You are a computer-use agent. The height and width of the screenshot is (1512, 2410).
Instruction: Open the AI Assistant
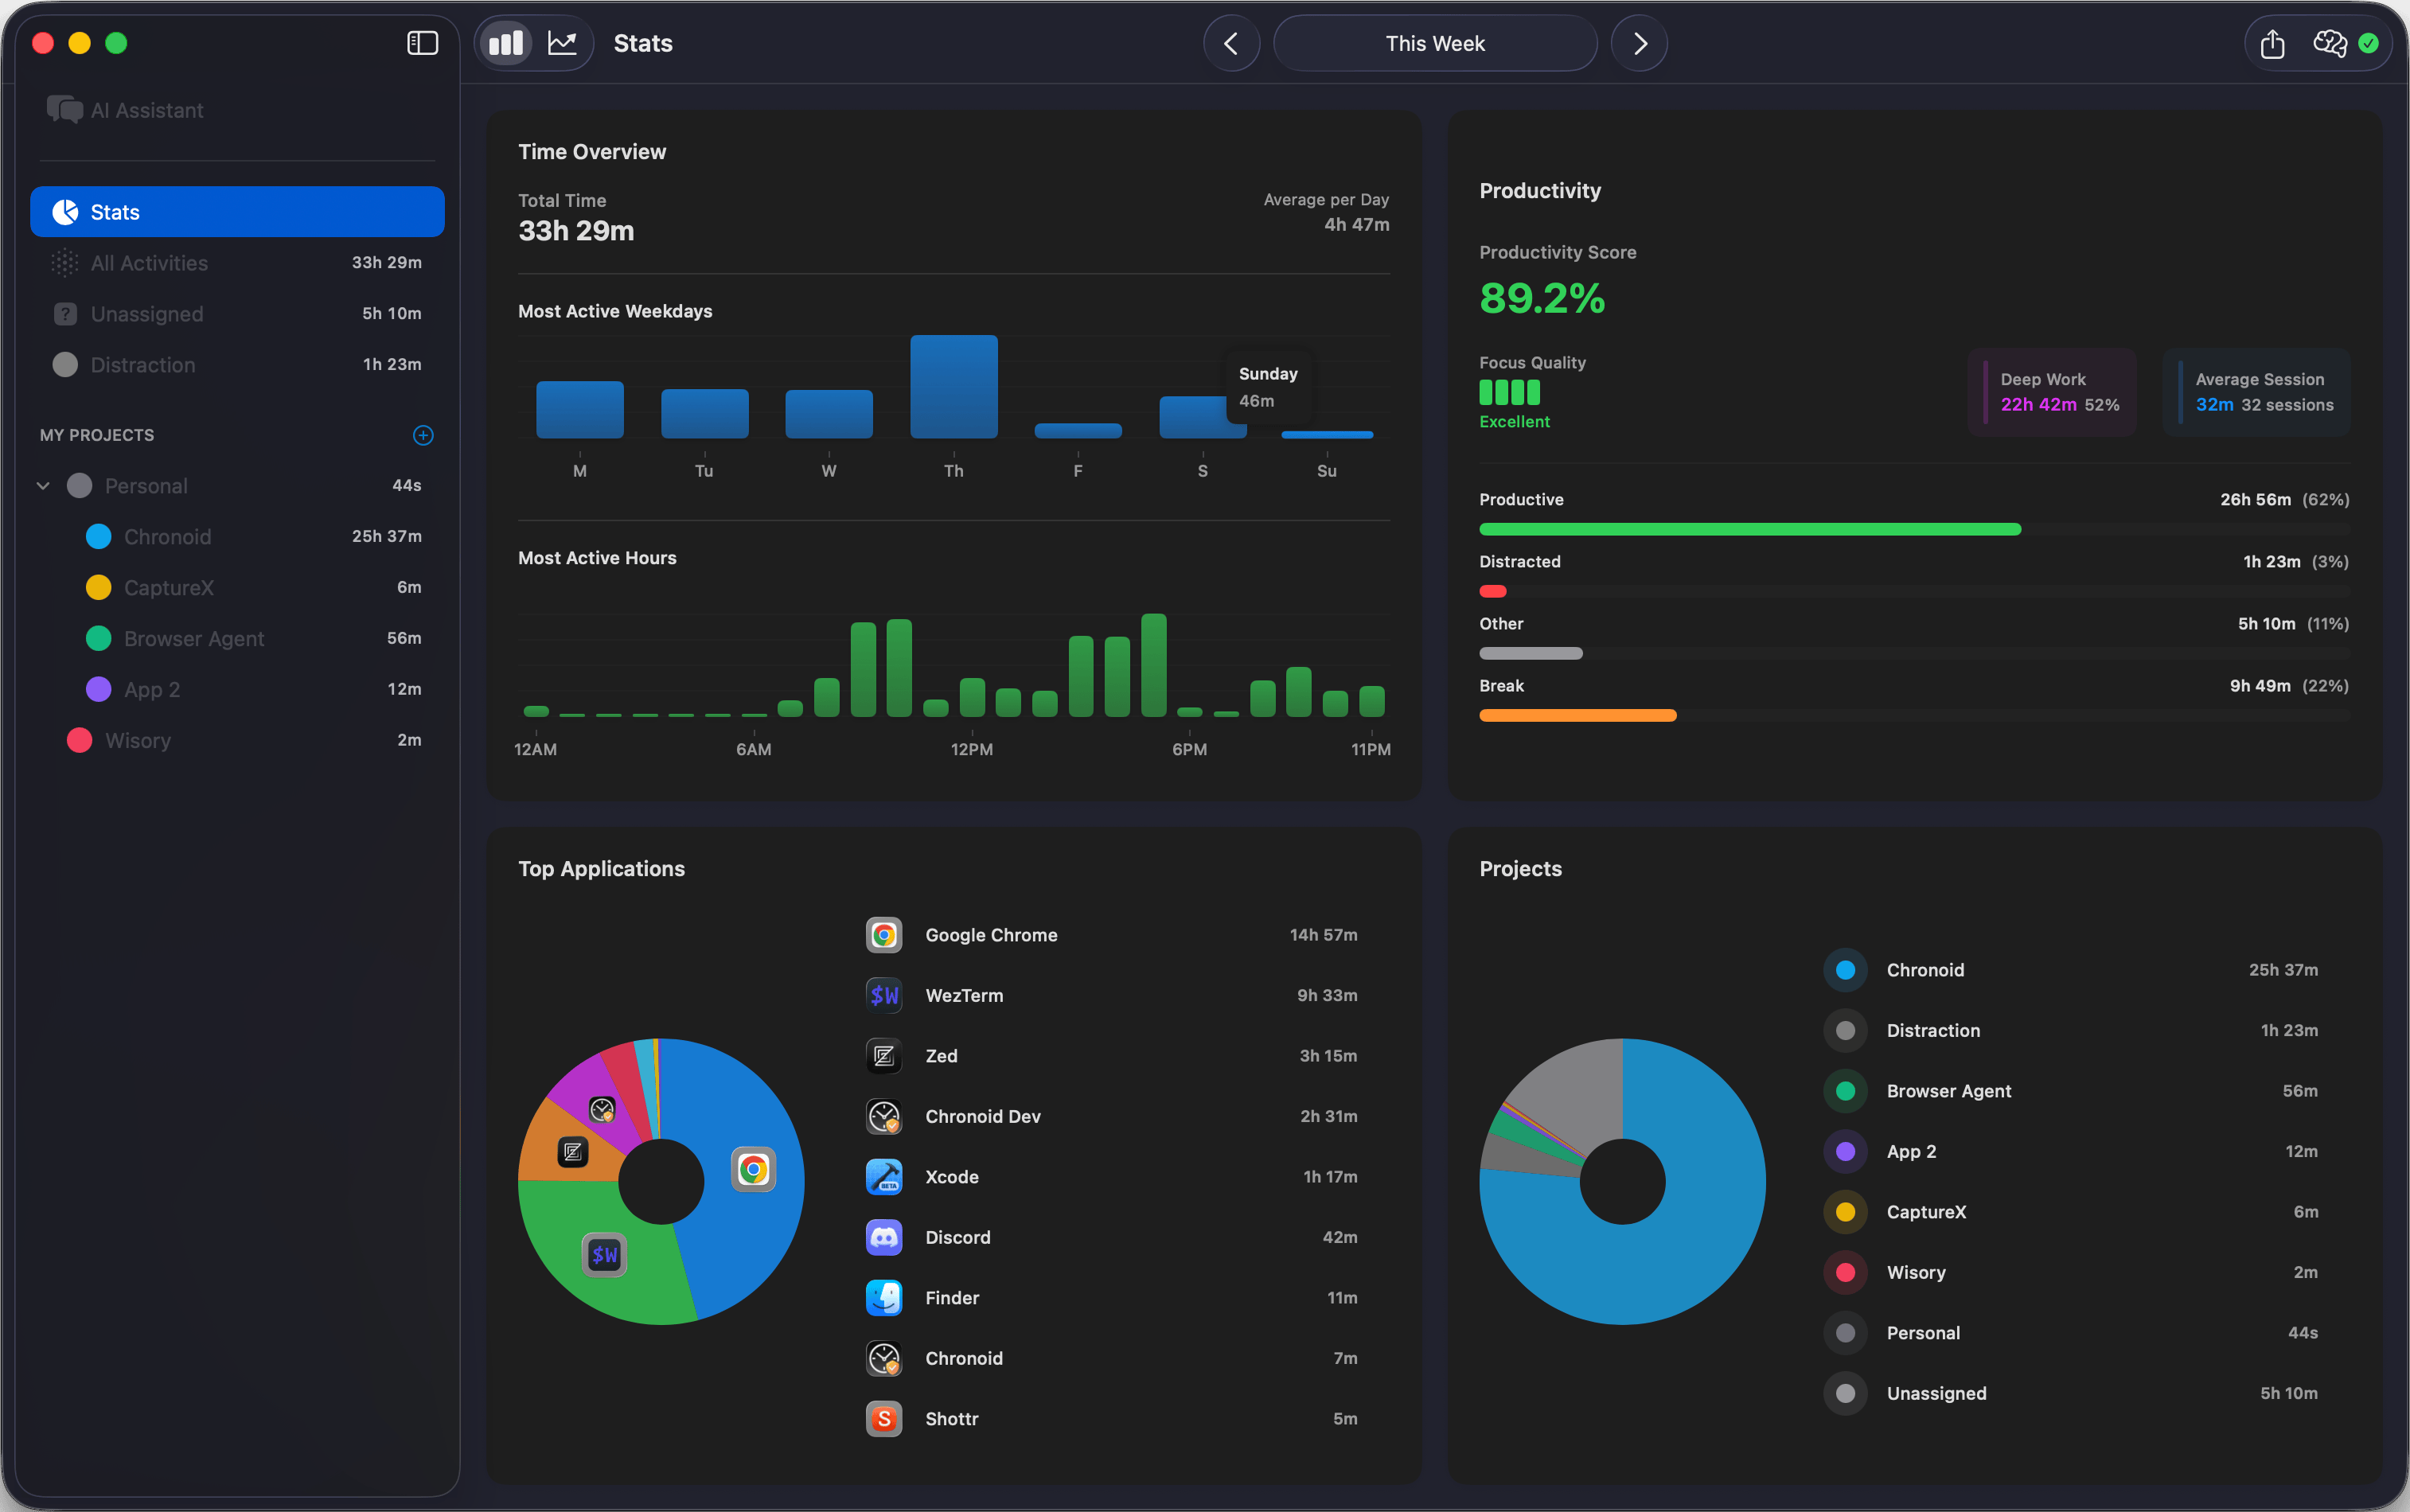point(146,110)
